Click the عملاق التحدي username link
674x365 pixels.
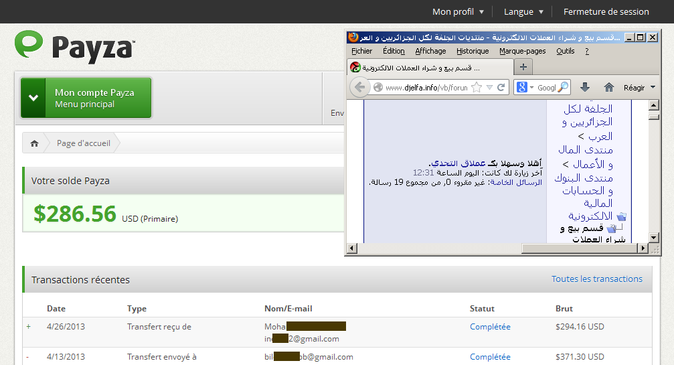pos(458,163)
